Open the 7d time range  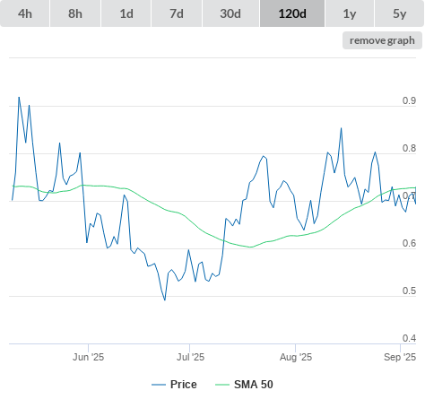click(177, 13)
